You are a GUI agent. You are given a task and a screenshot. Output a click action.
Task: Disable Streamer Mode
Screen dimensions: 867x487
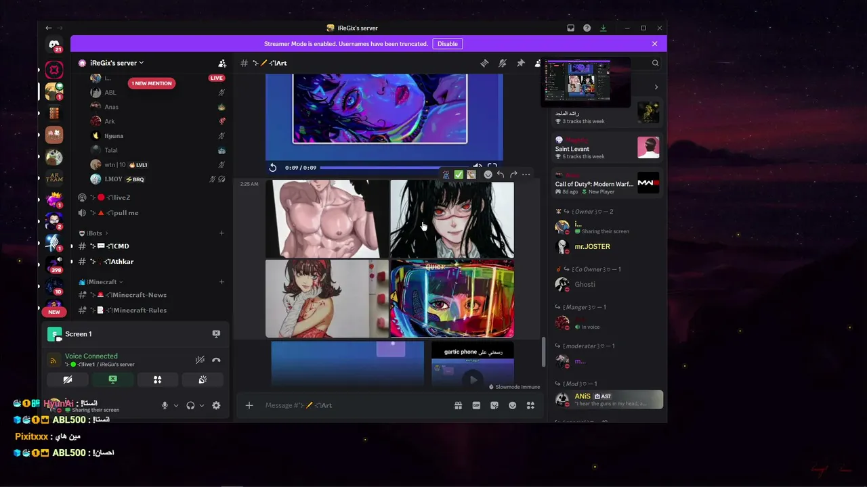pyautogui.click(x=447, y=44)
